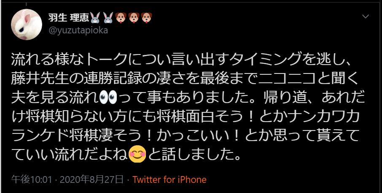Open the tweet options chevron menu
The width and height of the screenshot is (382, 193).
click(366, 16)
